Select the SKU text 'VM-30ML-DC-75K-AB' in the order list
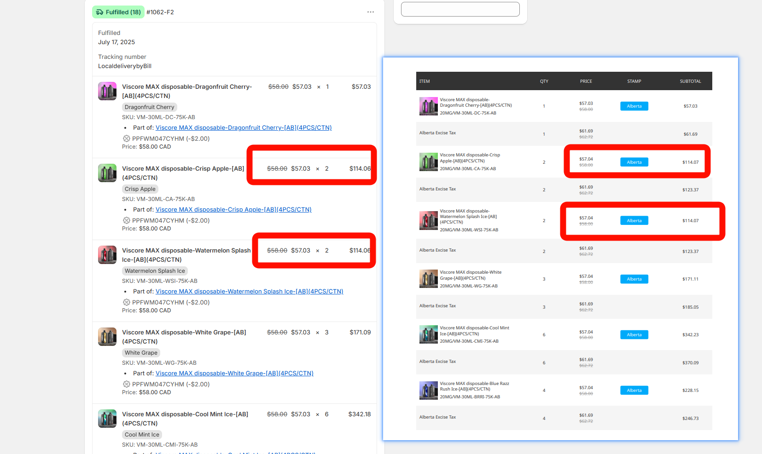Image resolution: width=762 pixels, height=454 pixels. (166, 117)
